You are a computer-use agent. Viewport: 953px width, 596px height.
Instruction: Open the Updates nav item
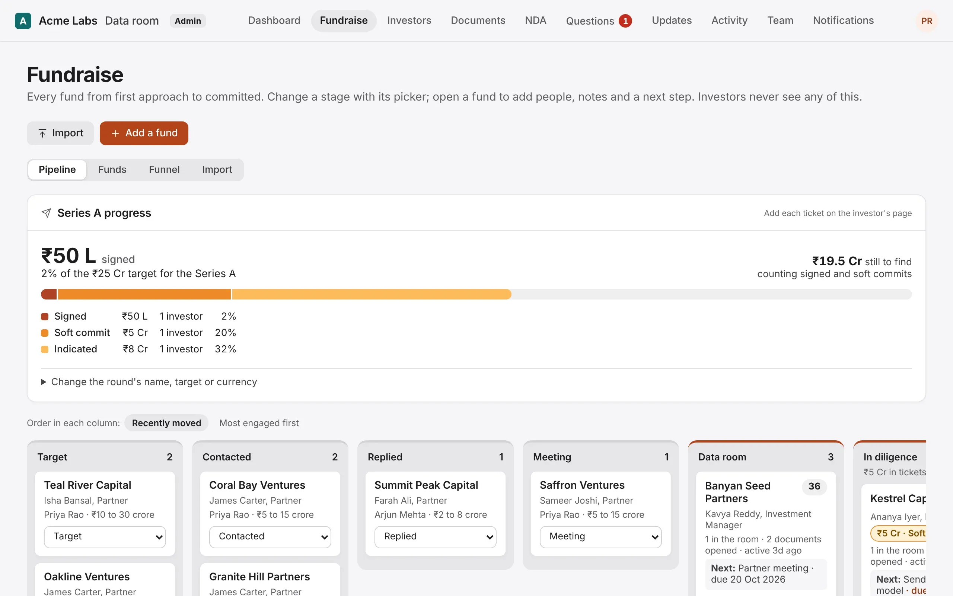click(x=672, y=20)
